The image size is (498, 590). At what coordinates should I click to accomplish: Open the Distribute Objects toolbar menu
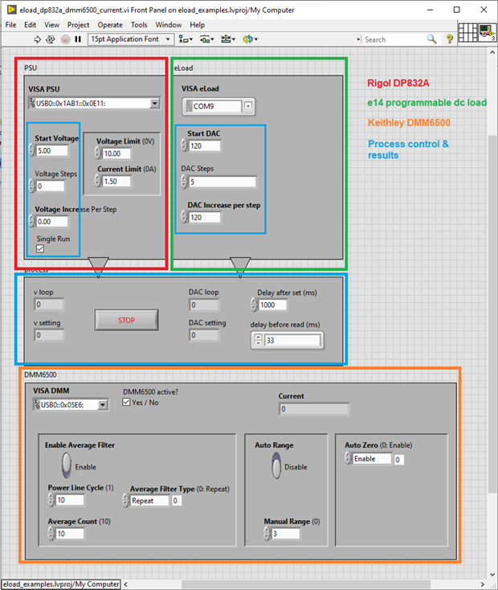click(206, 39)
